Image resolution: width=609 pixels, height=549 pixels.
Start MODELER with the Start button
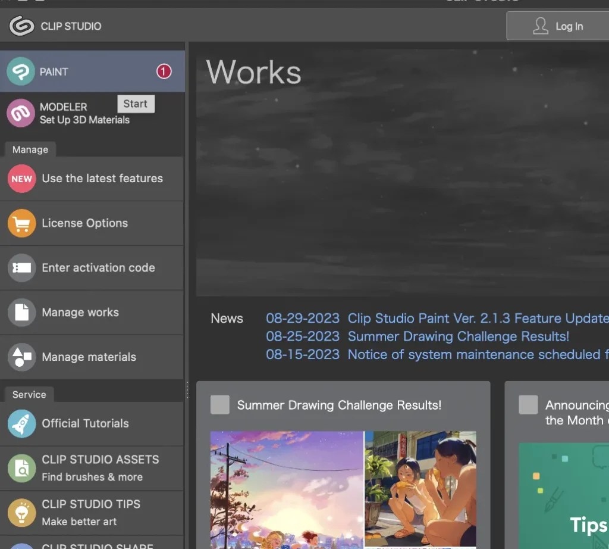pos(136,104)
